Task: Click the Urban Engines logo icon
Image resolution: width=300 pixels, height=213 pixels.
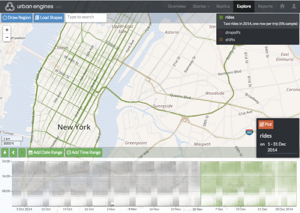Action: coord(10,6)
